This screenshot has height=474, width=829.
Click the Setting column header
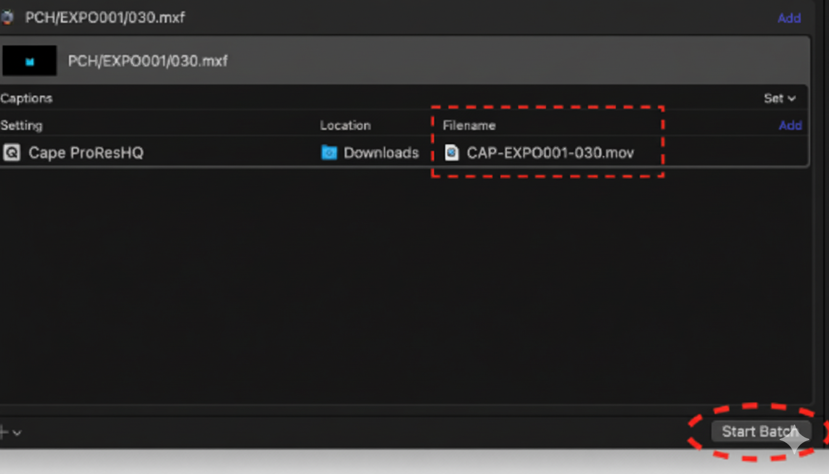pyautogui.click(x=22, y=125)
